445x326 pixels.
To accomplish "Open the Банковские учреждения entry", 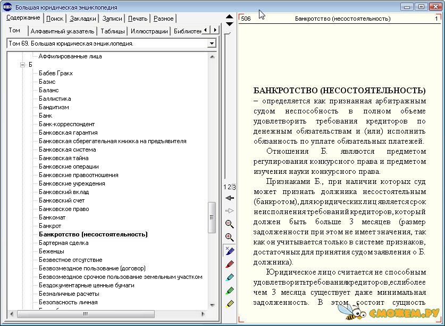I will point(72,183).
